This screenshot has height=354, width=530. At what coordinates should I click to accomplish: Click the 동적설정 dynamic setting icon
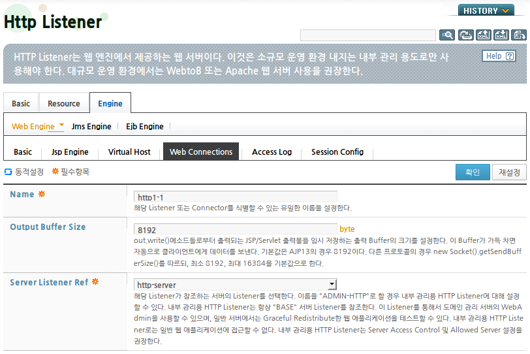[x=8, y=172]
